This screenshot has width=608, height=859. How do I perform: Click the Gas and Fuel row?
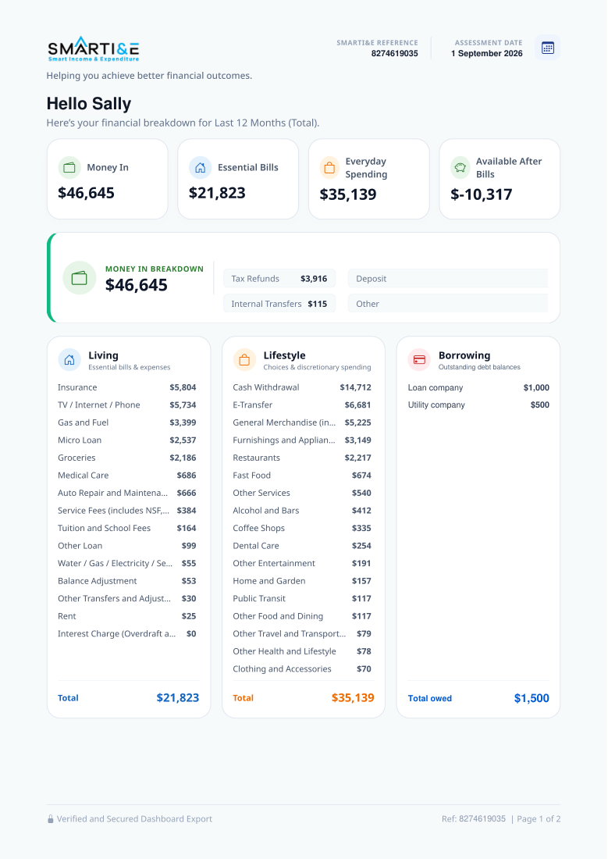coord(127,422)
